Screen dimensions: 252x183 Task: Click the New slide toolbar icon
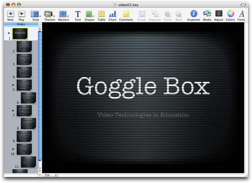coord(10,14)
